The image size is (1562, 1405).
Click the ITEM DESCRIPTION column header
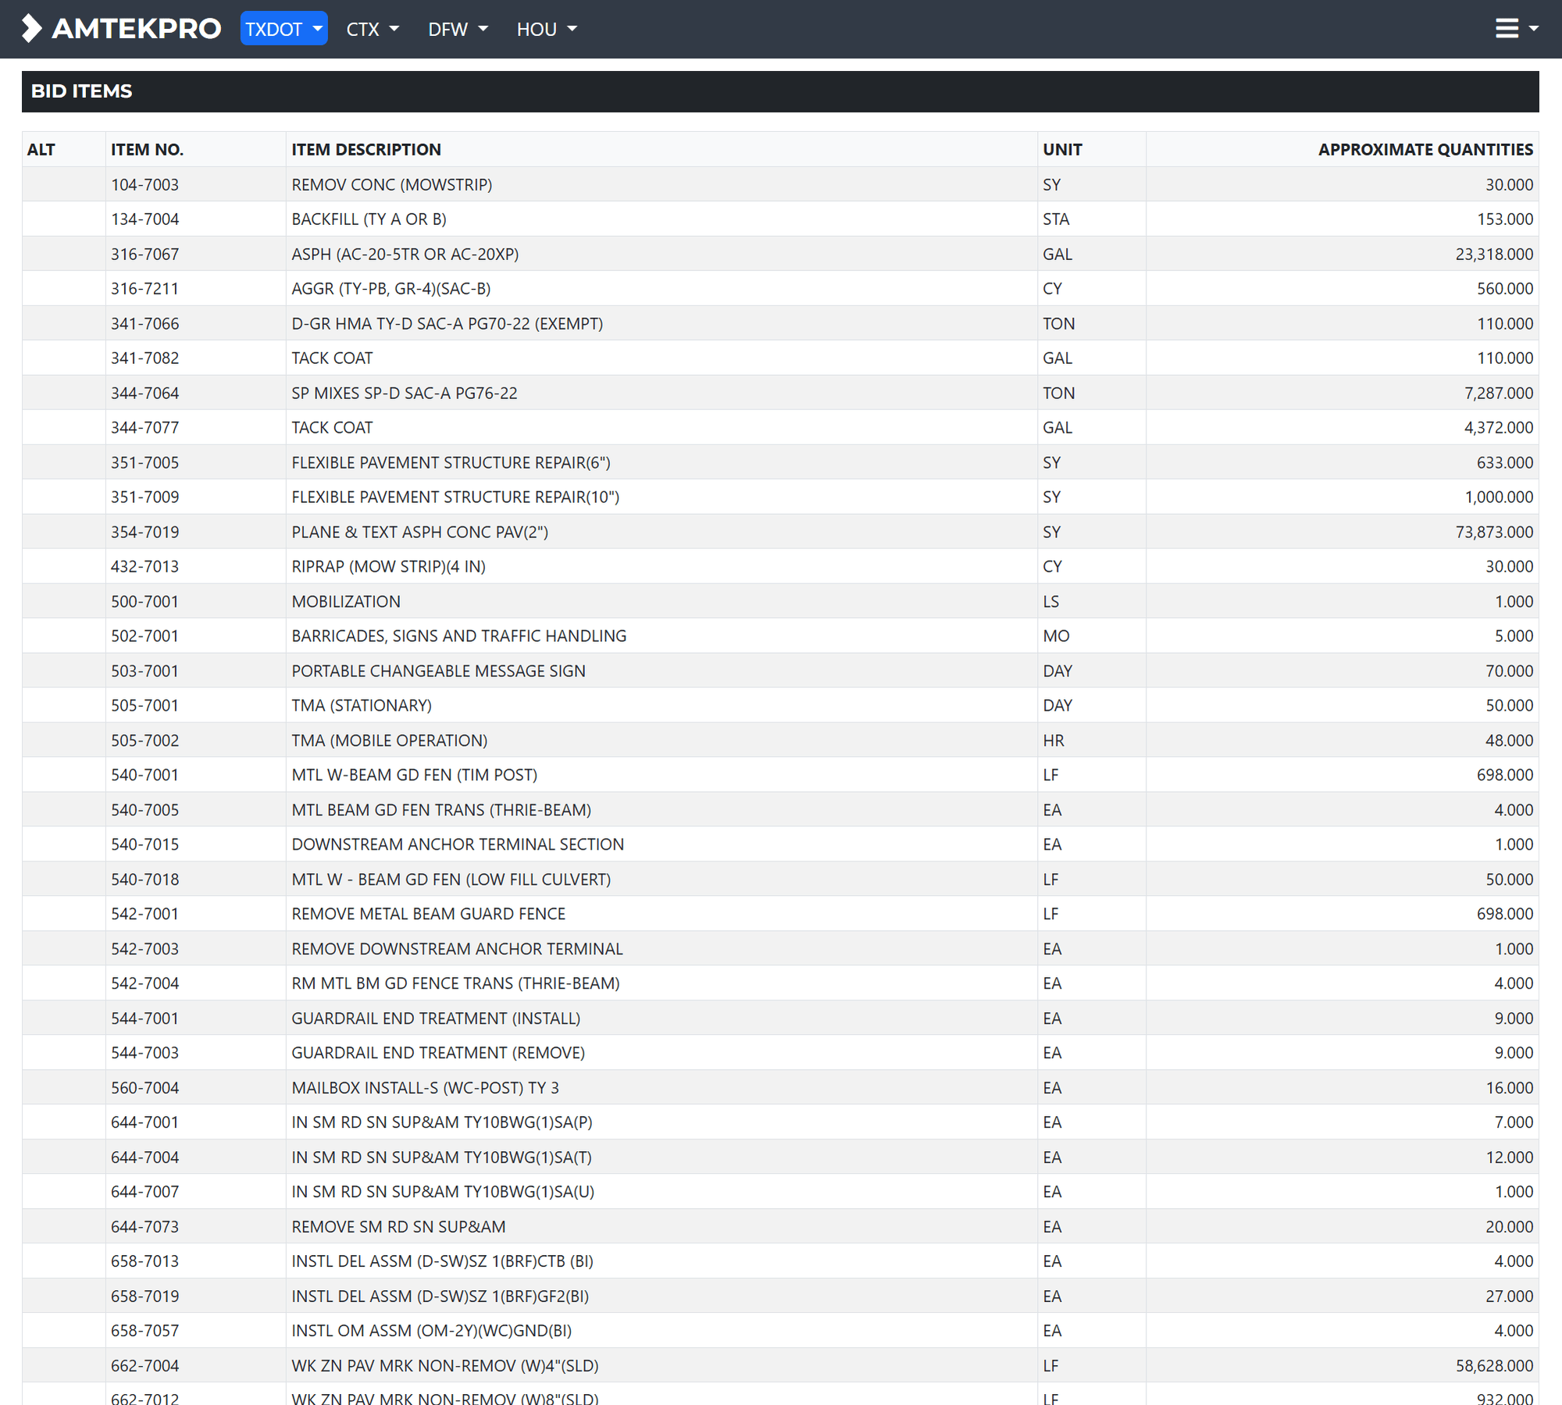click(x=366, y=149)
